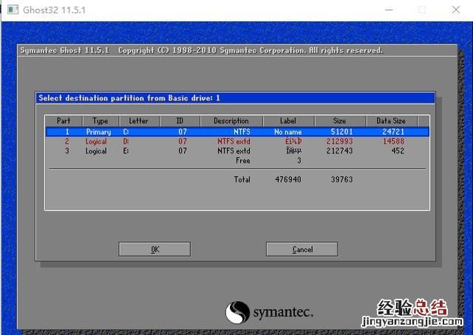The width and height of the screenshot is (473, 335).
Task: Click the Label column header
Action: [287, 121]
